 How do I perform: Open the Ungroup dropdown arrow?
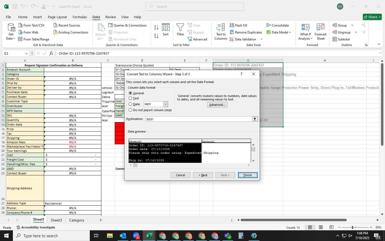pyautogui.click(x=356, y=32)
